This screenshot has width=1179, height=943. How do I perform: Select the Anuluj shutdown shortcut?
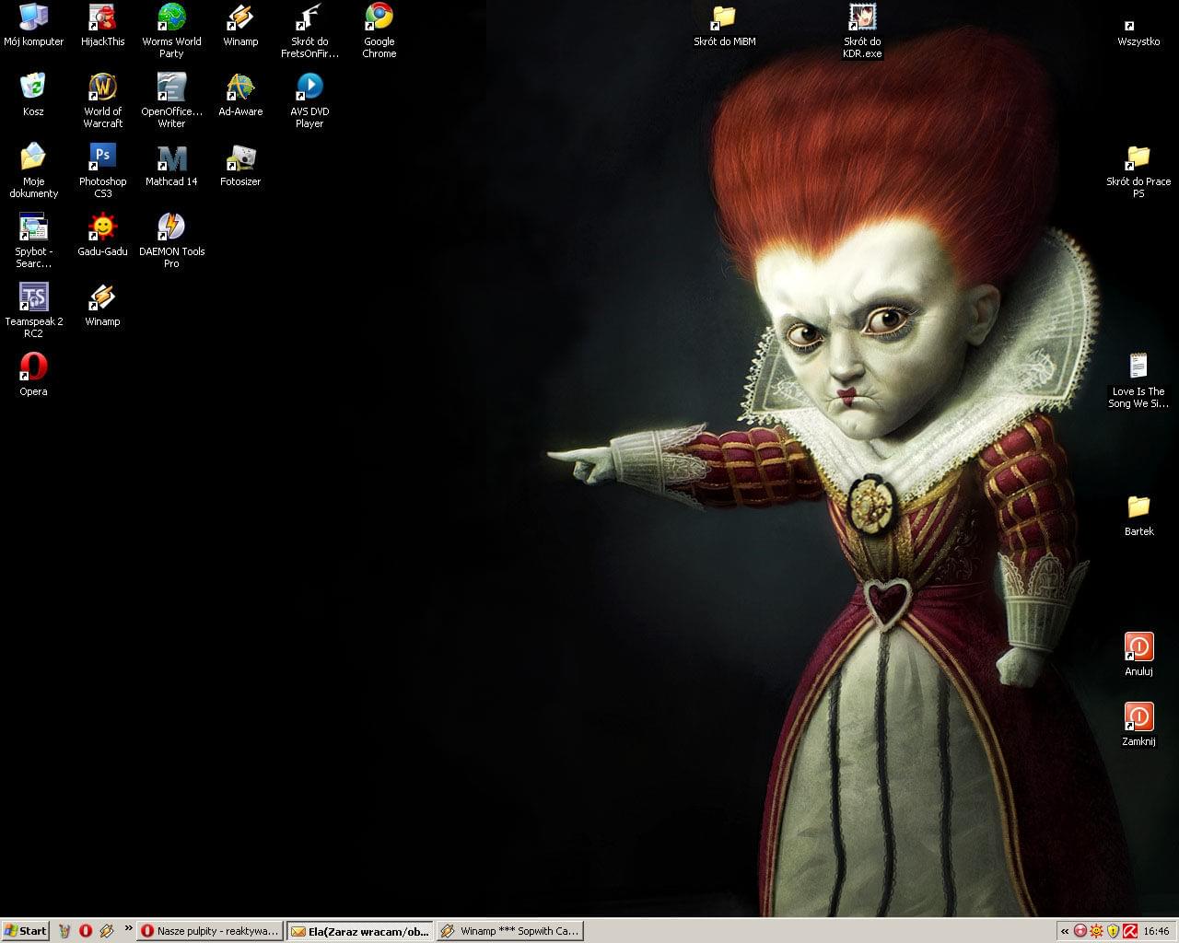(1138, 656)
